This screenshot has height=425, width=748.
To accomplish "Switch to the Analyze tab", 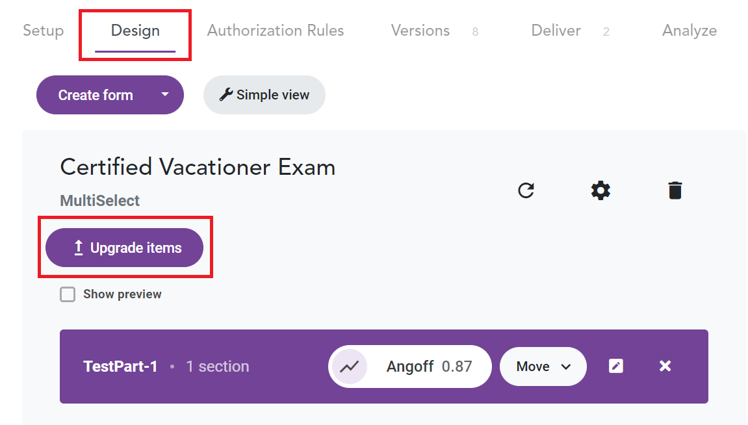I will click(x=690, y=31).
